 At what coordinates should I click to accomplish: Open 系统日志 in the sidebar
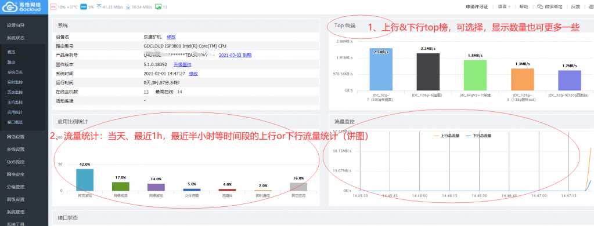click(15, 72)
